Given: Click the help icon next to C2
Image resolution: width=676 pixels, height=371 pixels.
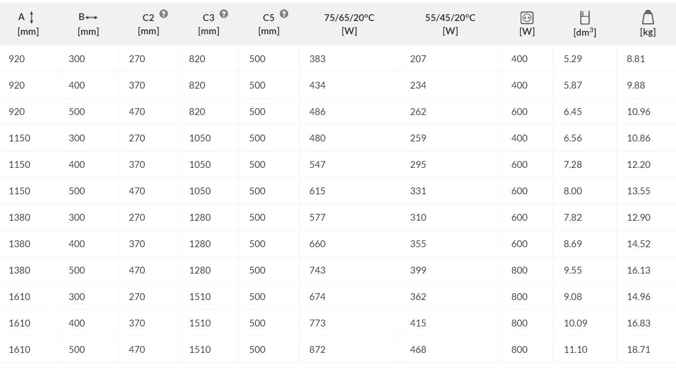Looking at the screenshot, I should tap(164, 14).
